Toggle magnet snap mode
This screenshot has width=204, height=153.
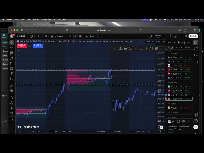12,98
